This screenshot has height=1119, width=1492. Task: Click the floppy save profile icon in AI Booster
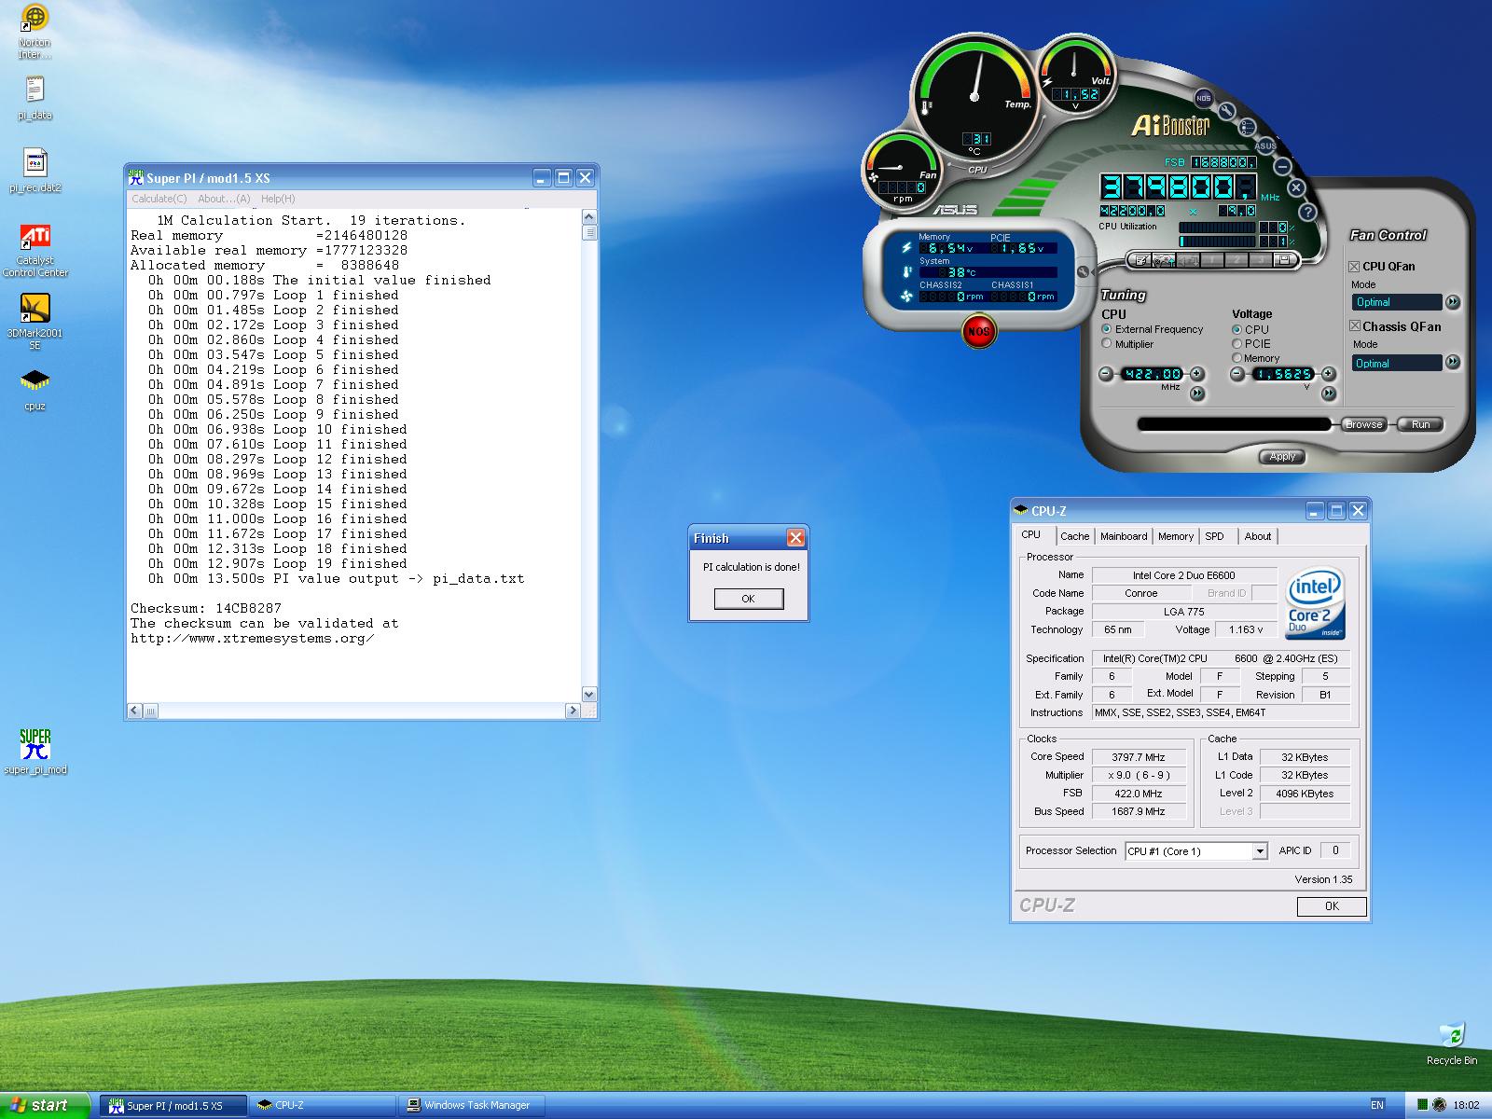pos(1284,260)
